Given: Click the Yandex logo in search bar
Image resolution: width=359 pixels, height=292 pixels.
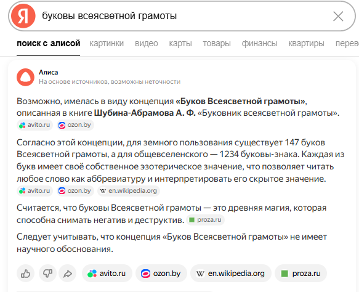Looking at the screenshot, I should click(23, 16).
